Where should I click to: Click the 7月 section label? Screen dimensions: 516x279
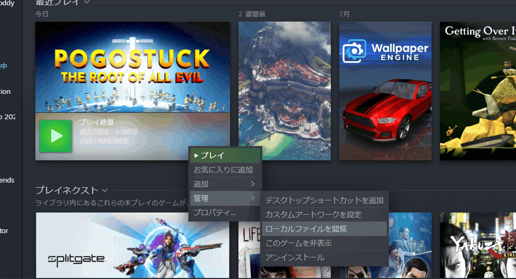tap(344, 14)
